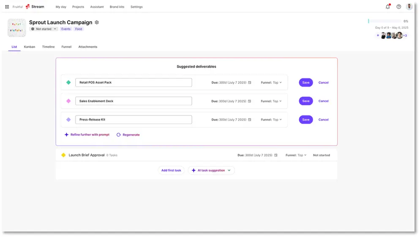Cancel the Press-Release Kit suggestion
This screenshot has height=237, width=420.
pyautogui.click(x=323, y=120)
